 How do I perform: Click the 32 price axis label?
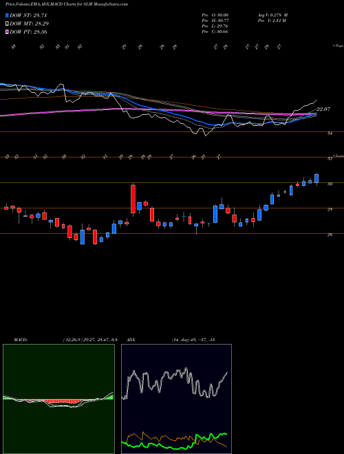pos(330,159)
